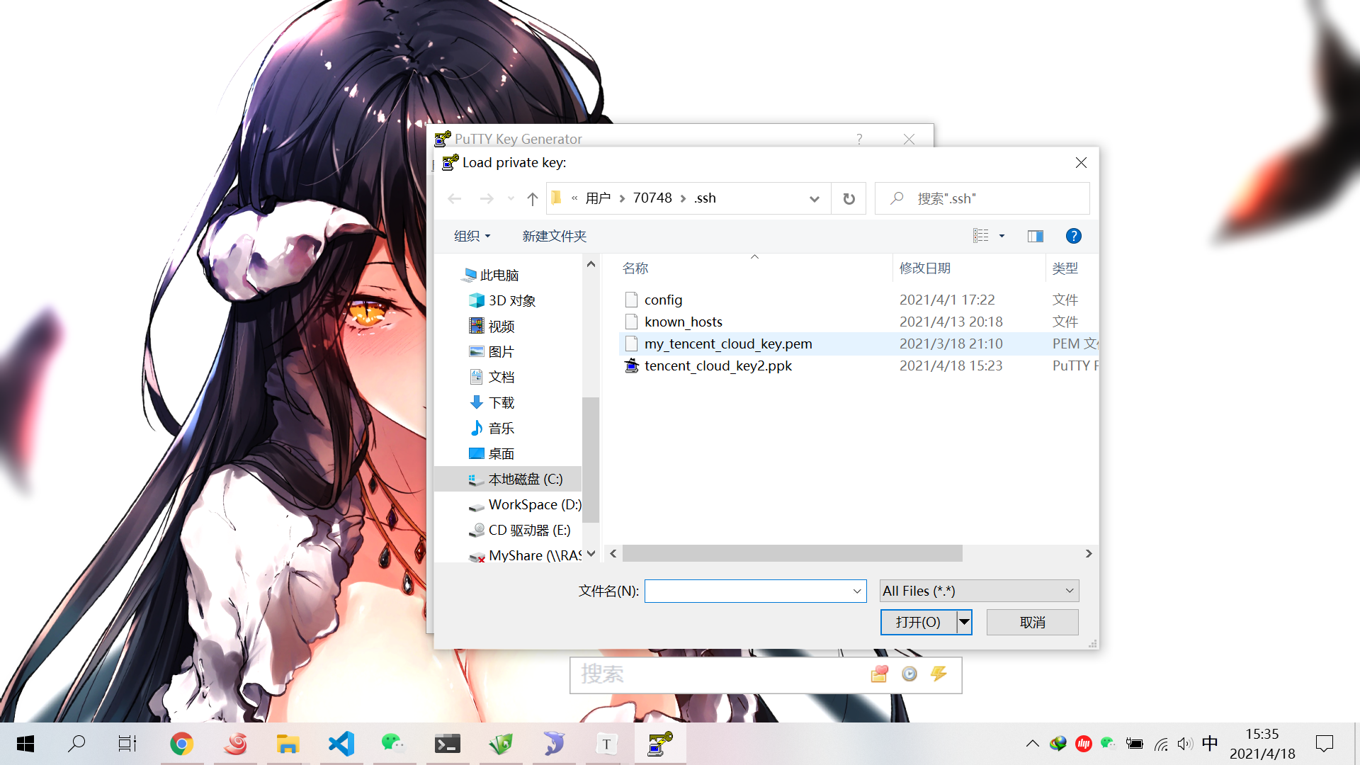
Task: Open Task View on taskbar
Action: pyautogui.click(x=127, y=744)
